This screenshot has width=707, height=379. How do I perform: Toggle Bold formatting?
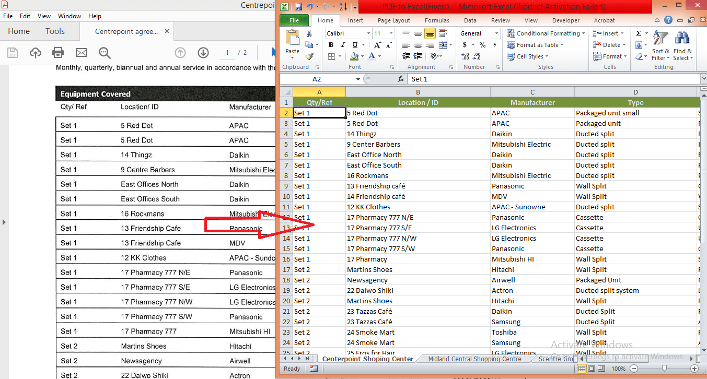tap(331, 45)
